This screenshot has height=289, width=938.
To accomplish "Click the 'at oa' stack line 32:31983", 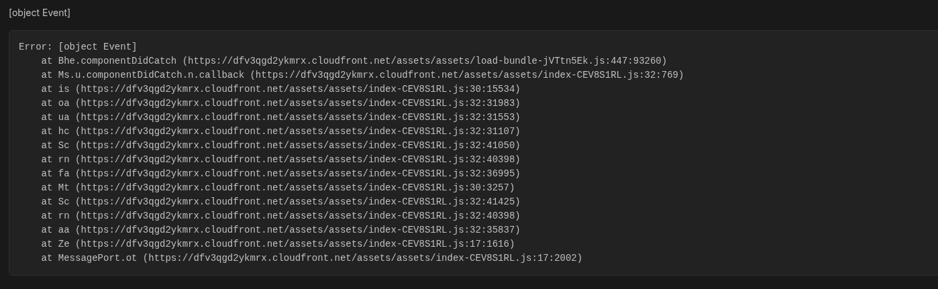I will [x=280, y=103].
